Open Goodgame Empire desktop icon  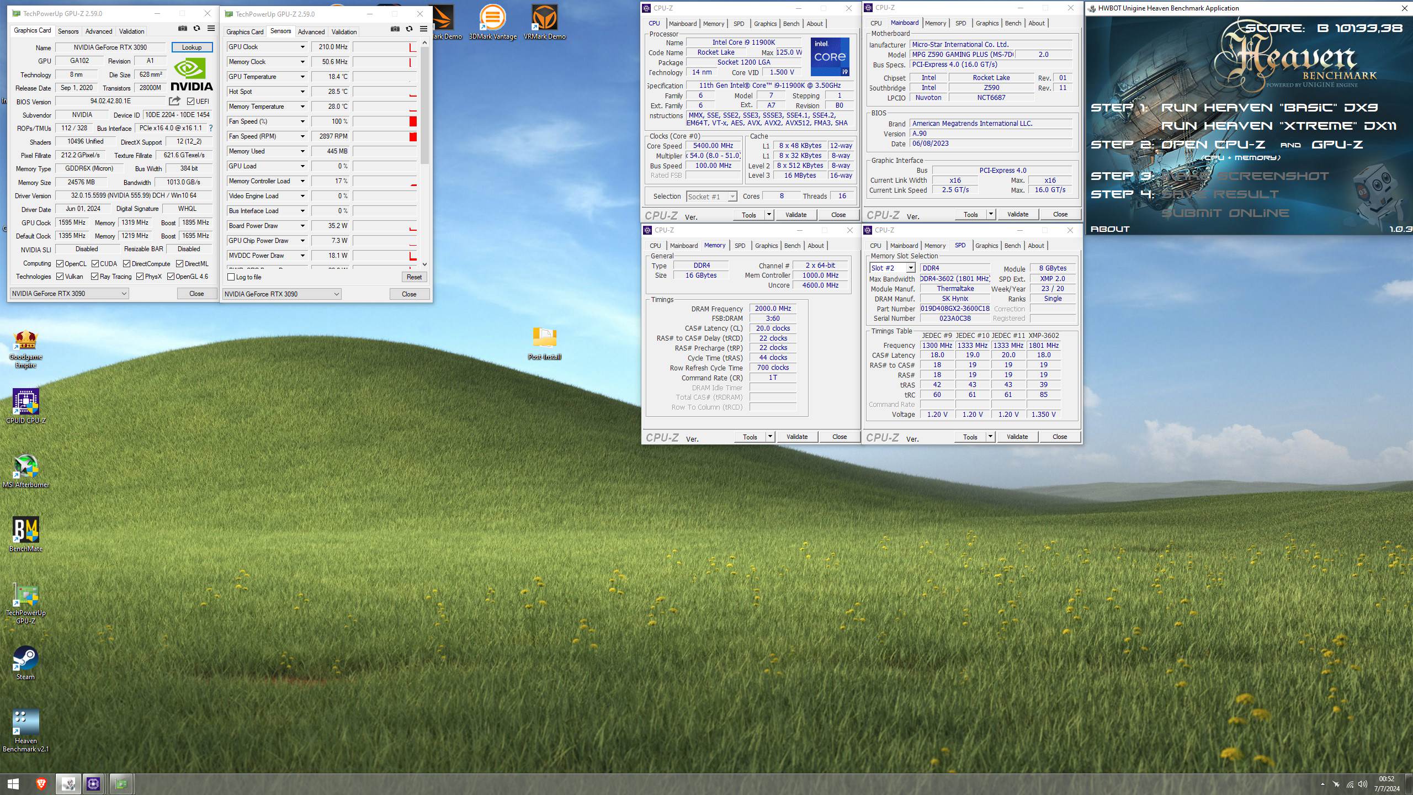click(25, 349)
